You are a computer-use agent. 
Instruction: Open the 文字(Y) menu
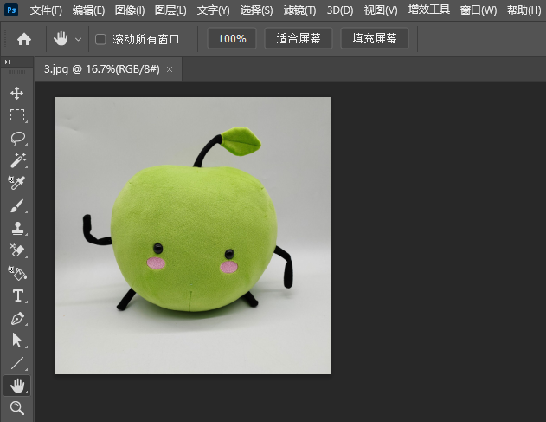pos(213,10)
